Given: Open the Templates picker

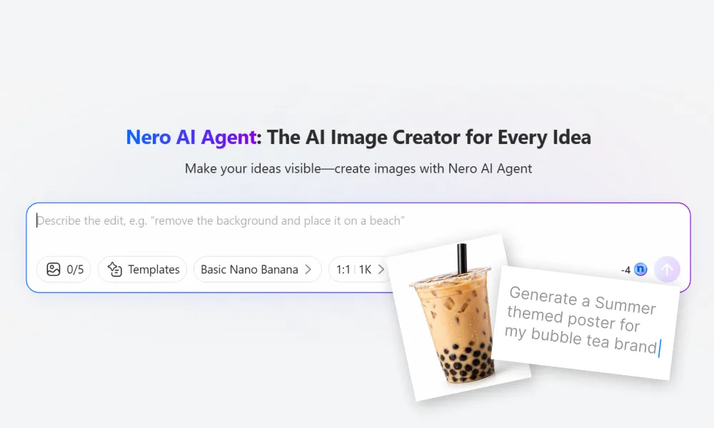Looking at the screenshot, I should coord(143,269).
